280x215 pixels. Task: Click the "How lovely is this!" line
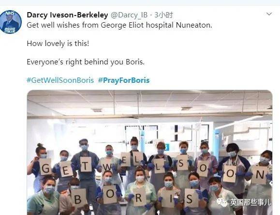pyautogui.click(x=58, y=44)
